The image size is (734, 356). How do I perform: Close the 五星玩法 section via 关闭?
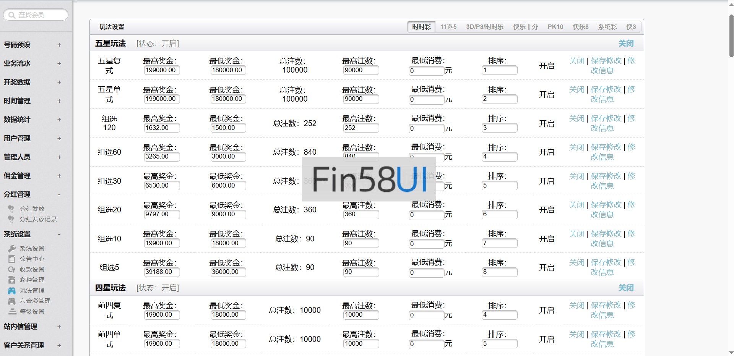(625, 43)
